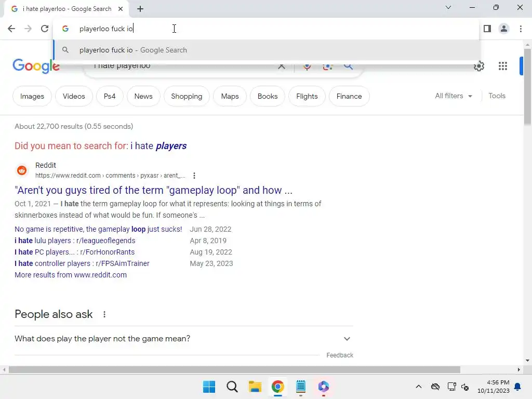Viewport: 532px width, 399px height.
Task: Click the Feedback link
Action: (340, 355)
